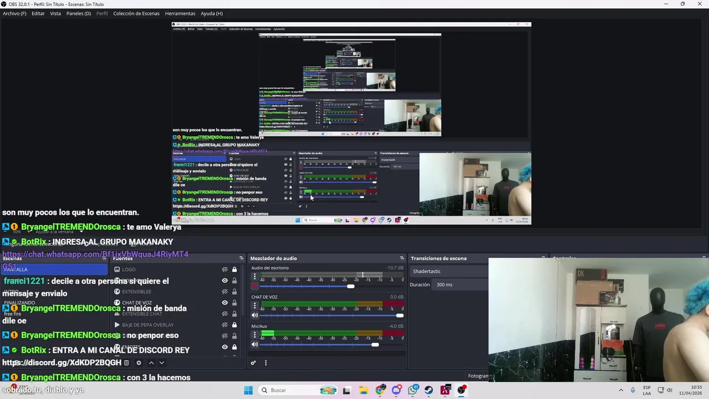709x399 pixels.
Task: Toggle the lock on EXTENSIBLEE source
Action: (234, 291)
